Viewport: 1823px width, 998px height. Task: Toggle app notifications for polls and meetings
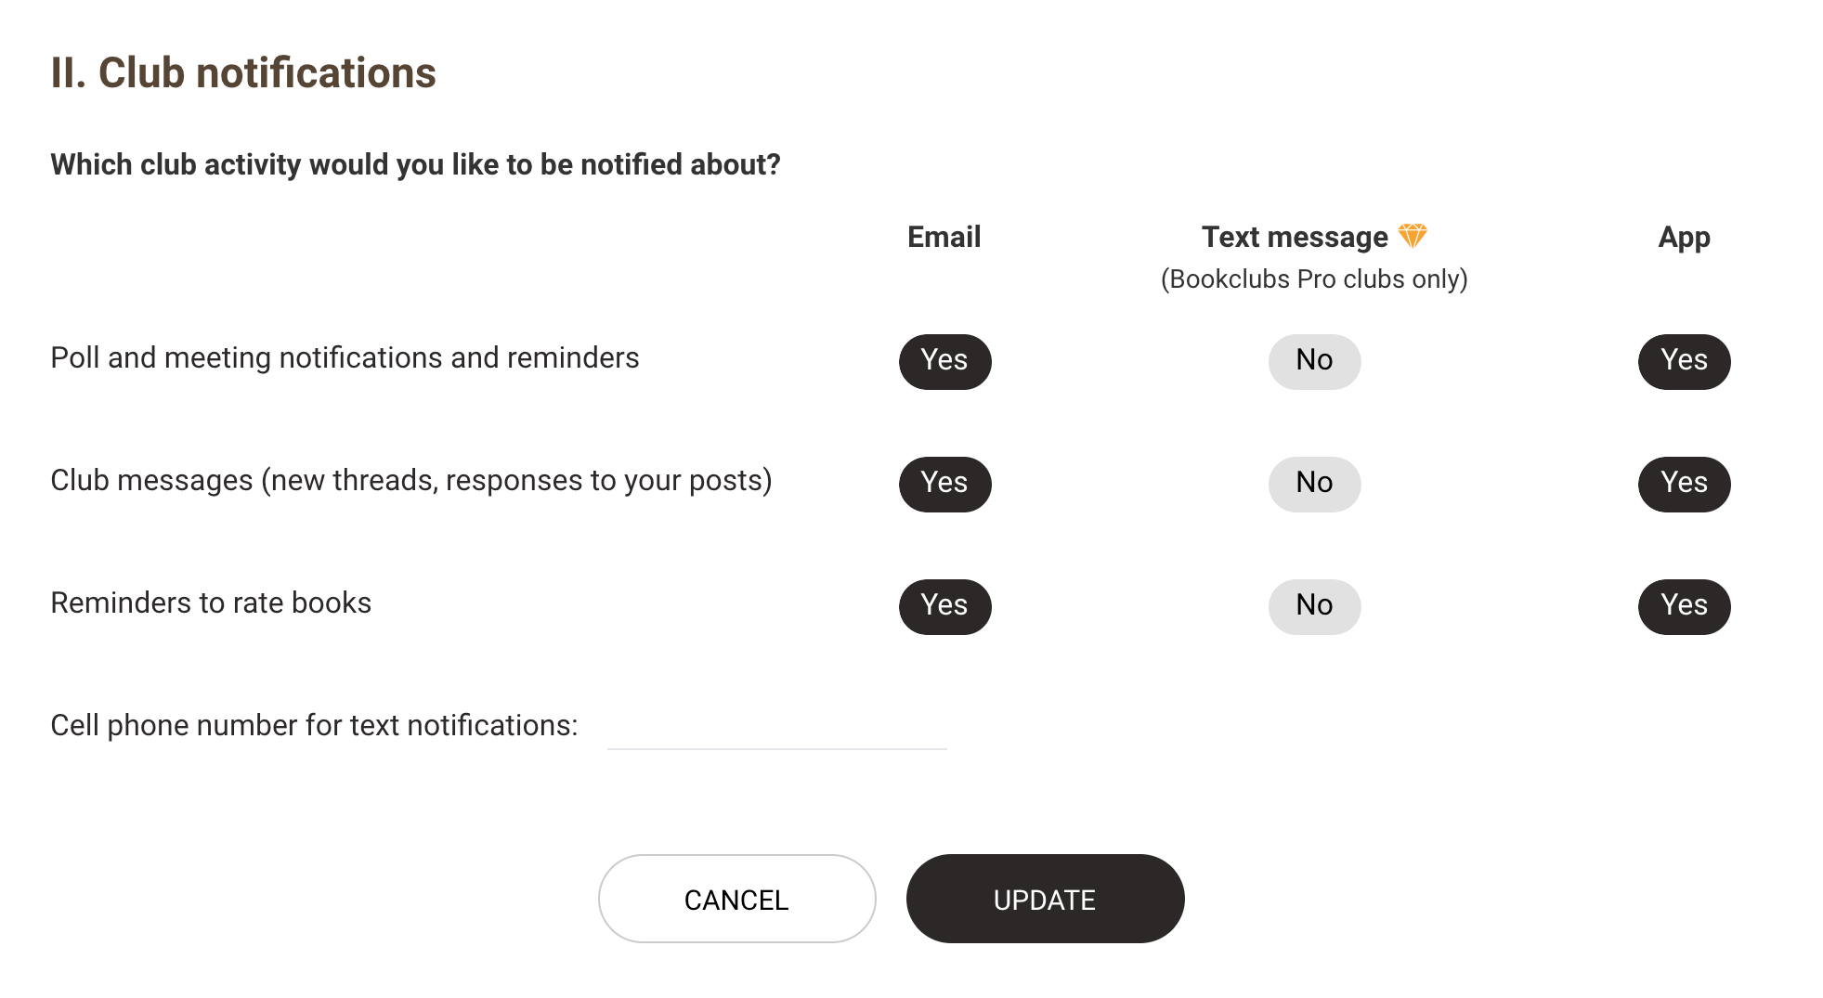point(1684,361)
